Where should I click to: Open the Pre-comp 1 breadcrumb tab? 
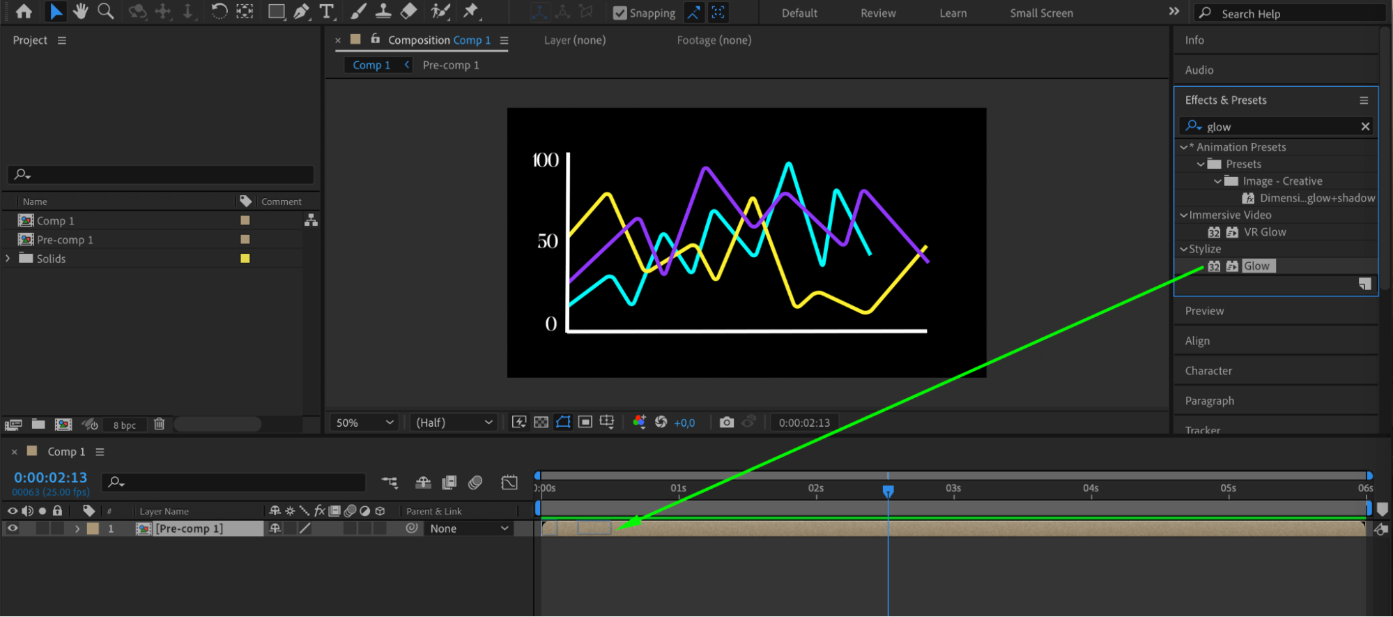[450, 65]
